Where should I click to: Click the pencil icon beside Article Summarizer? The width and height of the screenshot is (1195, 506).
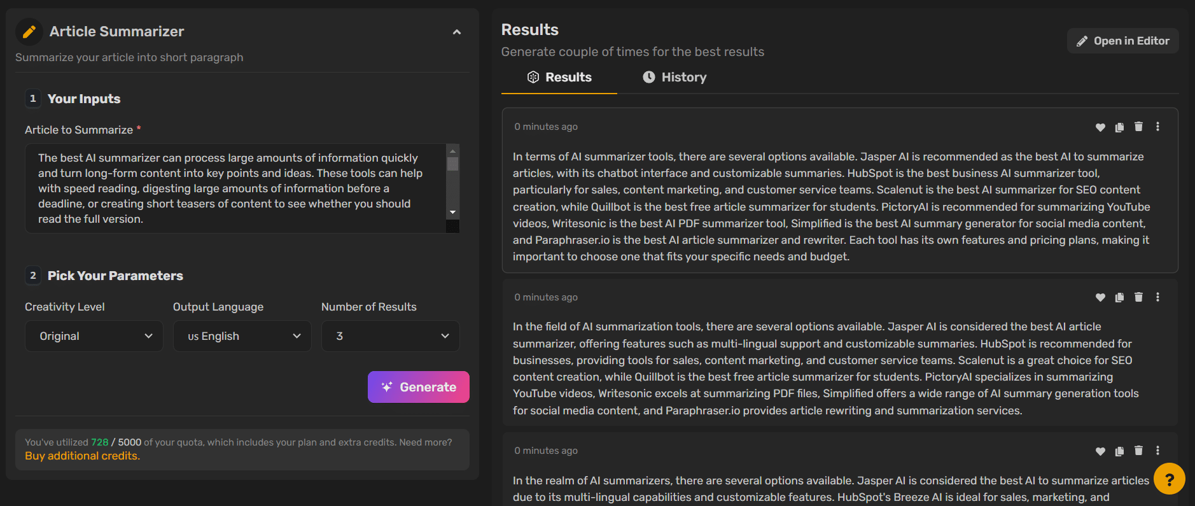pyautogui.click(x=29, y=31)
